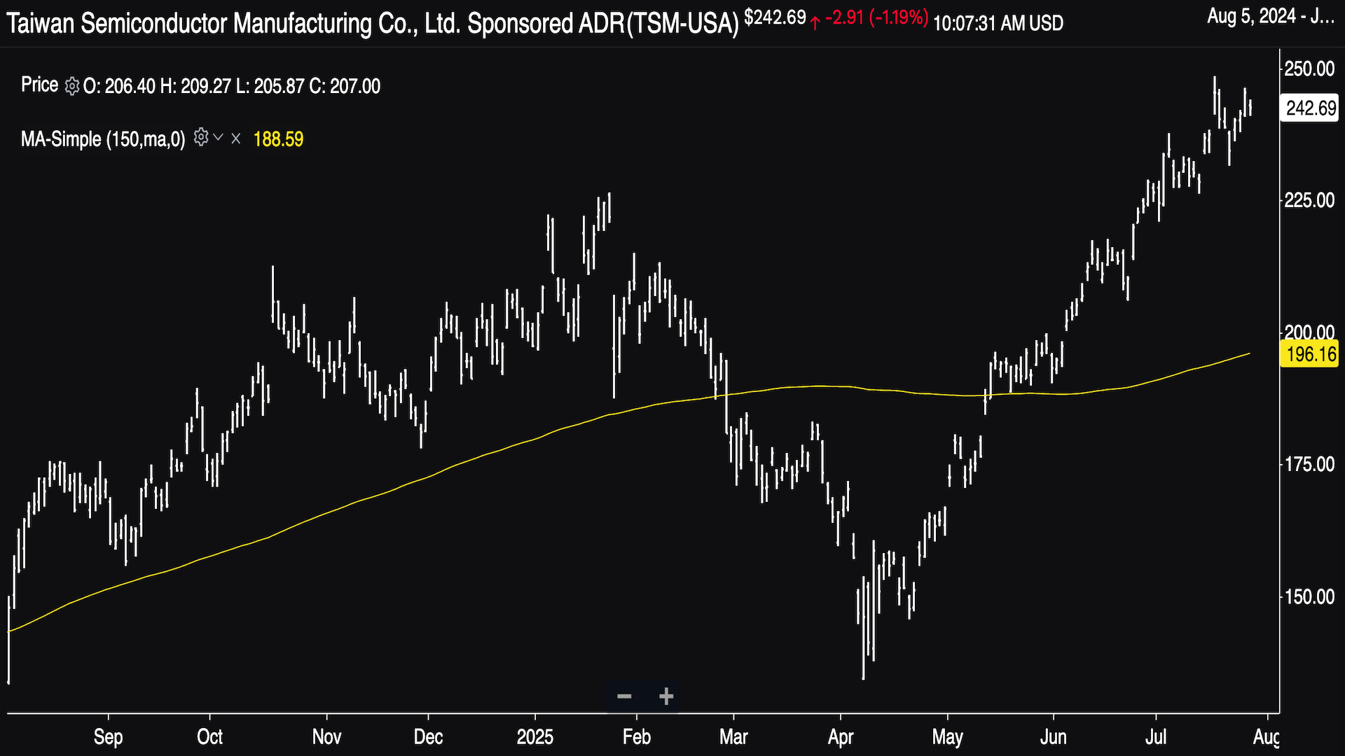Open MA-Simple indicator settings gear

(201, 137)
